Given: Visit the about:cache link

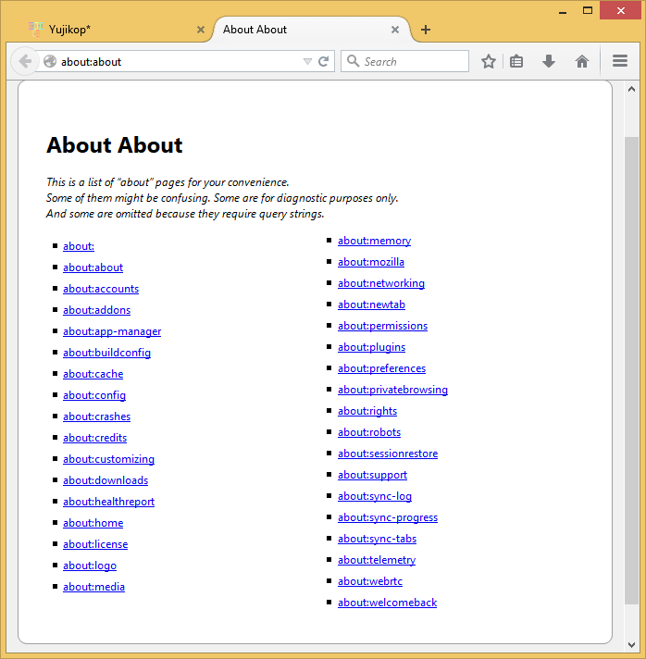Looking at the screenshot, I should 93,374.
